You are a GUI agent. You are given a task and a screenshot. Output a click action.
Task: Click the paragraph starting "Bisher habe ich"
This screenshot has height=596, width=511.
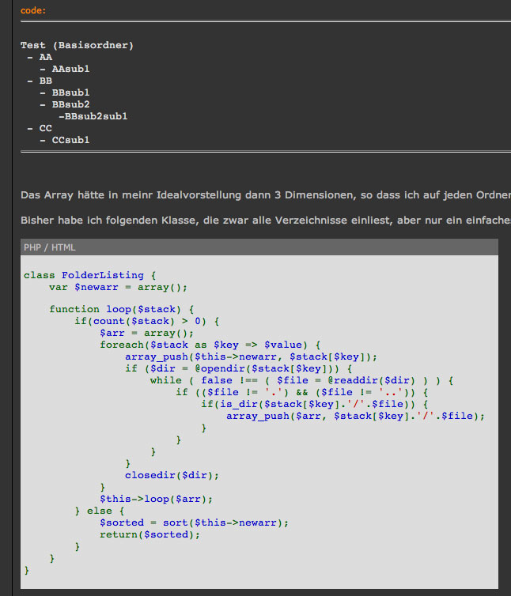pyautogui.click(x=265, y=219)
